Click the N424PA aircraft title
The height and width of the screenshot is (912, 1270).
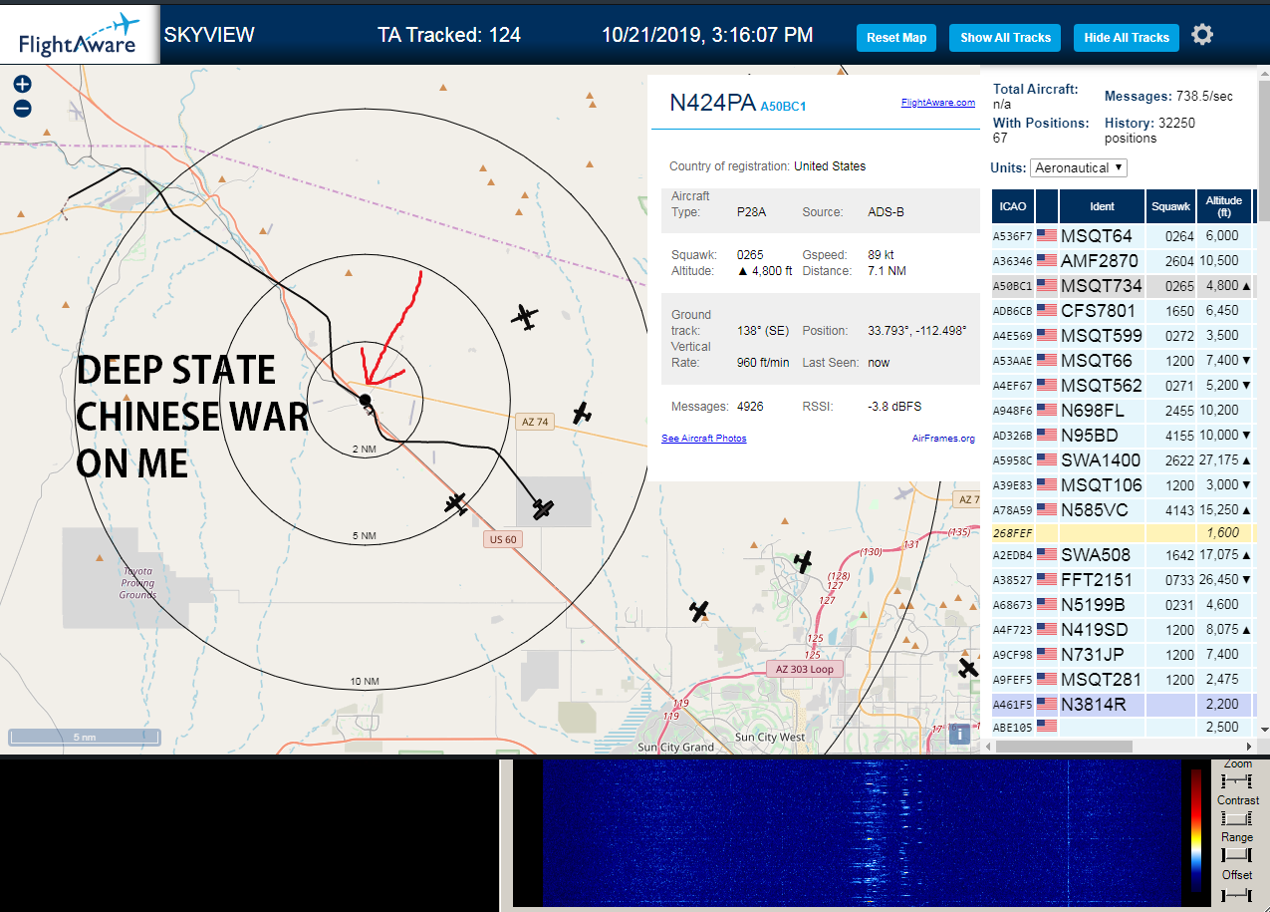712,104
